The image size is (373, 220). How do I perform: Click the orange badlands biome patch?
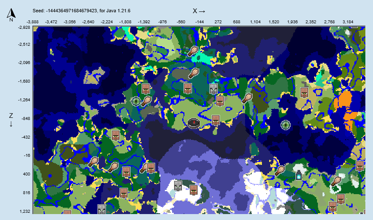(x=343, y=103)
